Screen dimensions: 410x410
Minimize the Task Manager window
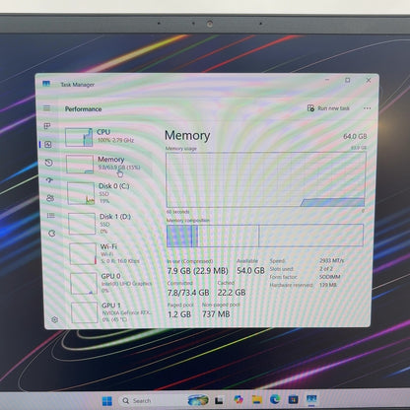tap(327, 80)
